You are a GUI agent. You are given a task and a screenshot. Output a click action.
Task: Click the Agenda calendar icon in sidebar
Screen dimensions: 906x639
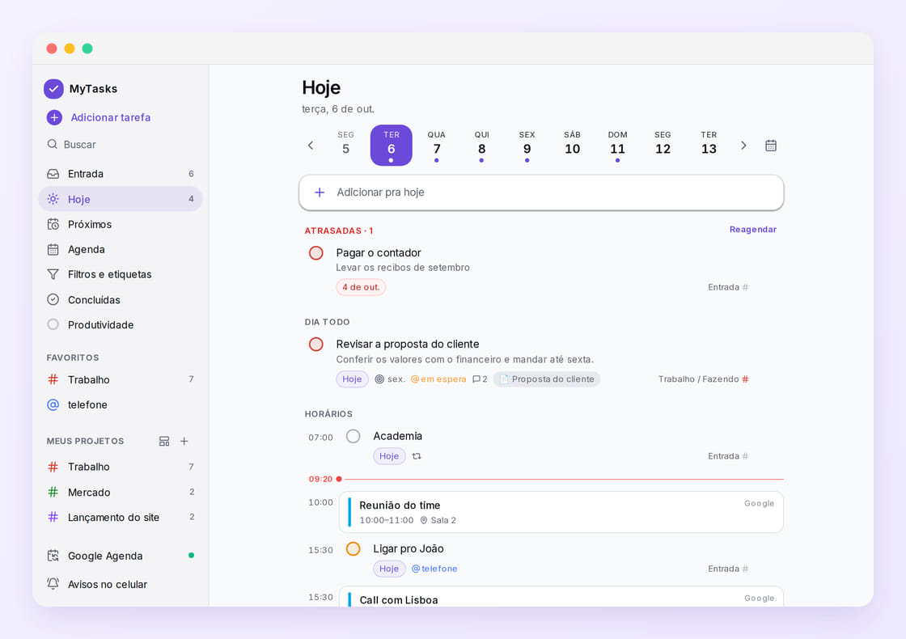[x=53, y=250]
